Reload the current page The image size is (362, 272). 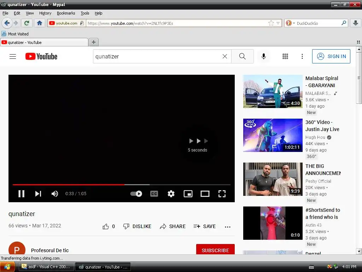pyautogui.click(x=27, y=23)
